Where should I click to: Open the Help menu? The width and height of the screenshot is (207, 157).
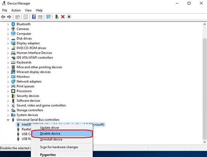click(x=39, y=10)
